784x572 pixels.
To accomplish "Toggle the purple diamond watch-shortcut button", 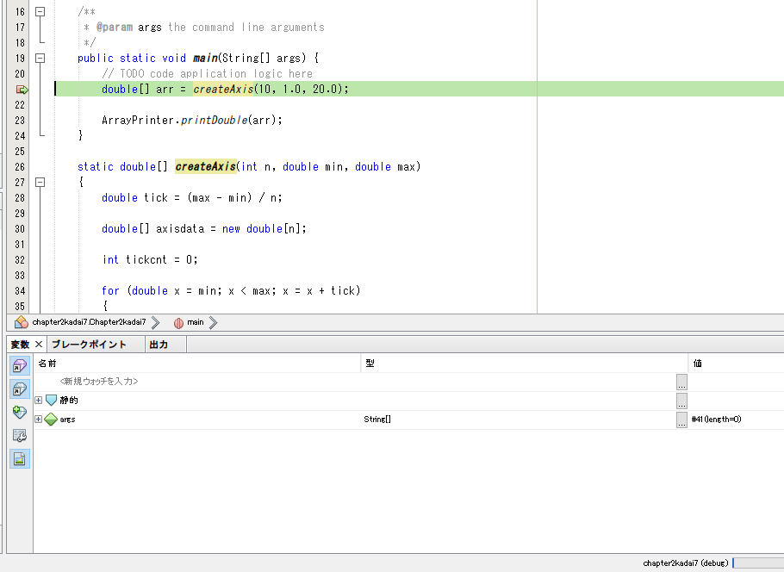I will click(20, 366).
